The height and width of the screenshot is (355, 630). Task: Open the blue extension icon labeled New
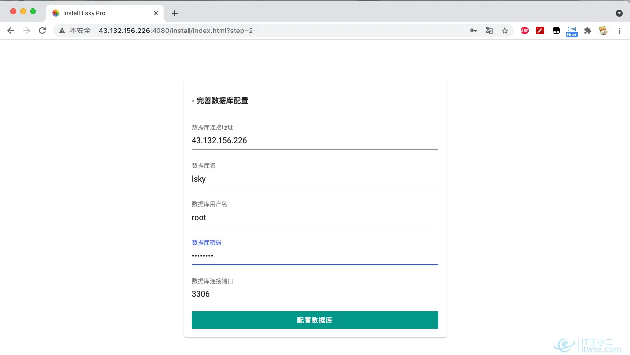(x=571, y=31)
